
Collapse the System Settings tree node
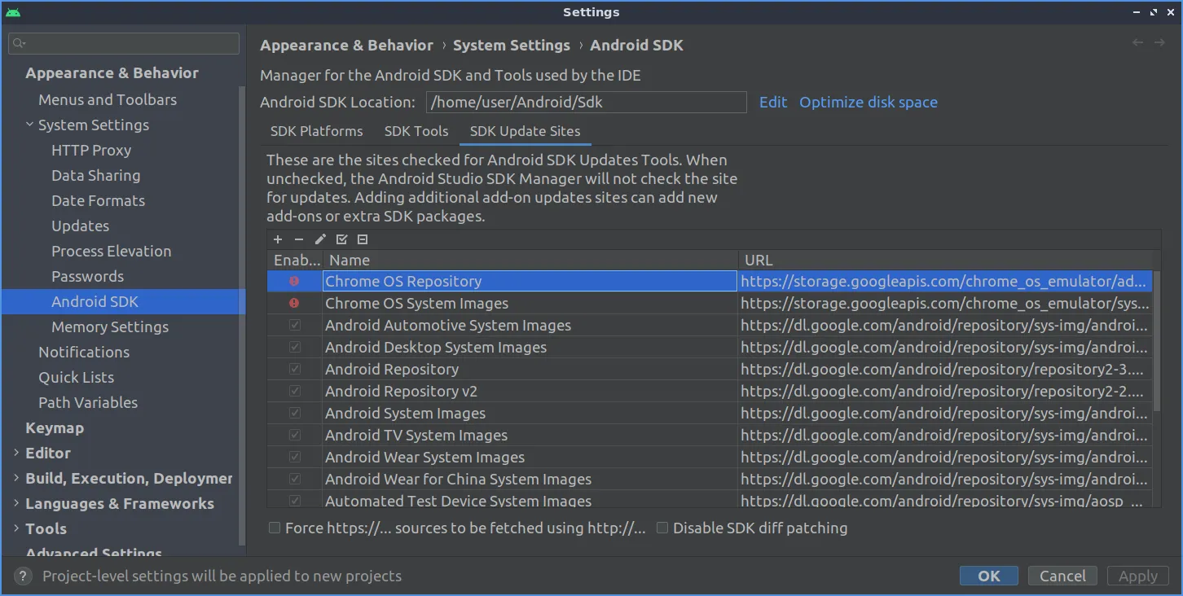[x=30, y=125]
